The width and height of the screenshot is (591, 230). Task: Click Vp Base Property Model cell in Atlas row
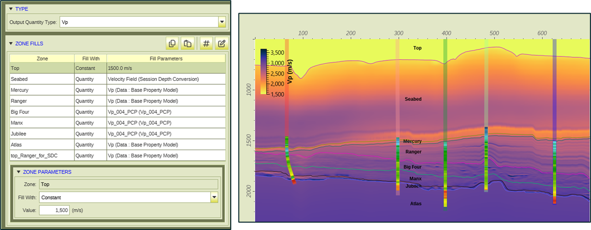166,145
